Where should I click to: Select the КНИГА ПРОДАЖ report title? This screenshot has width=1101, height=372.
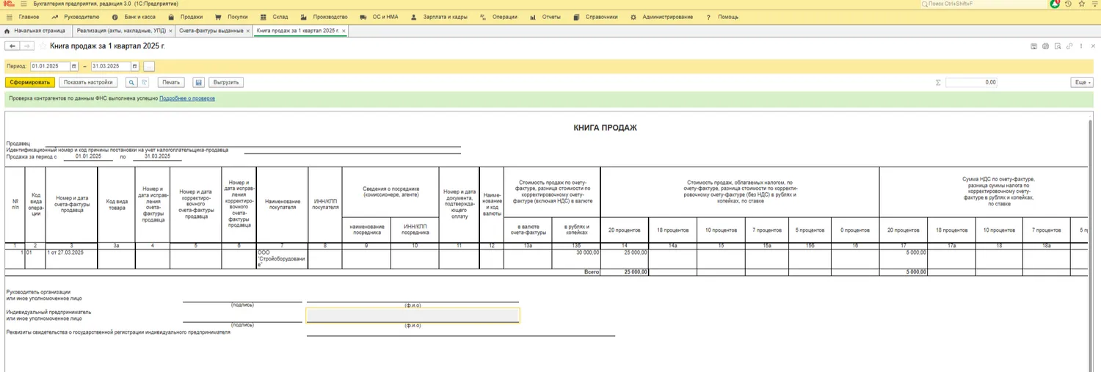[x=605, y=128]
